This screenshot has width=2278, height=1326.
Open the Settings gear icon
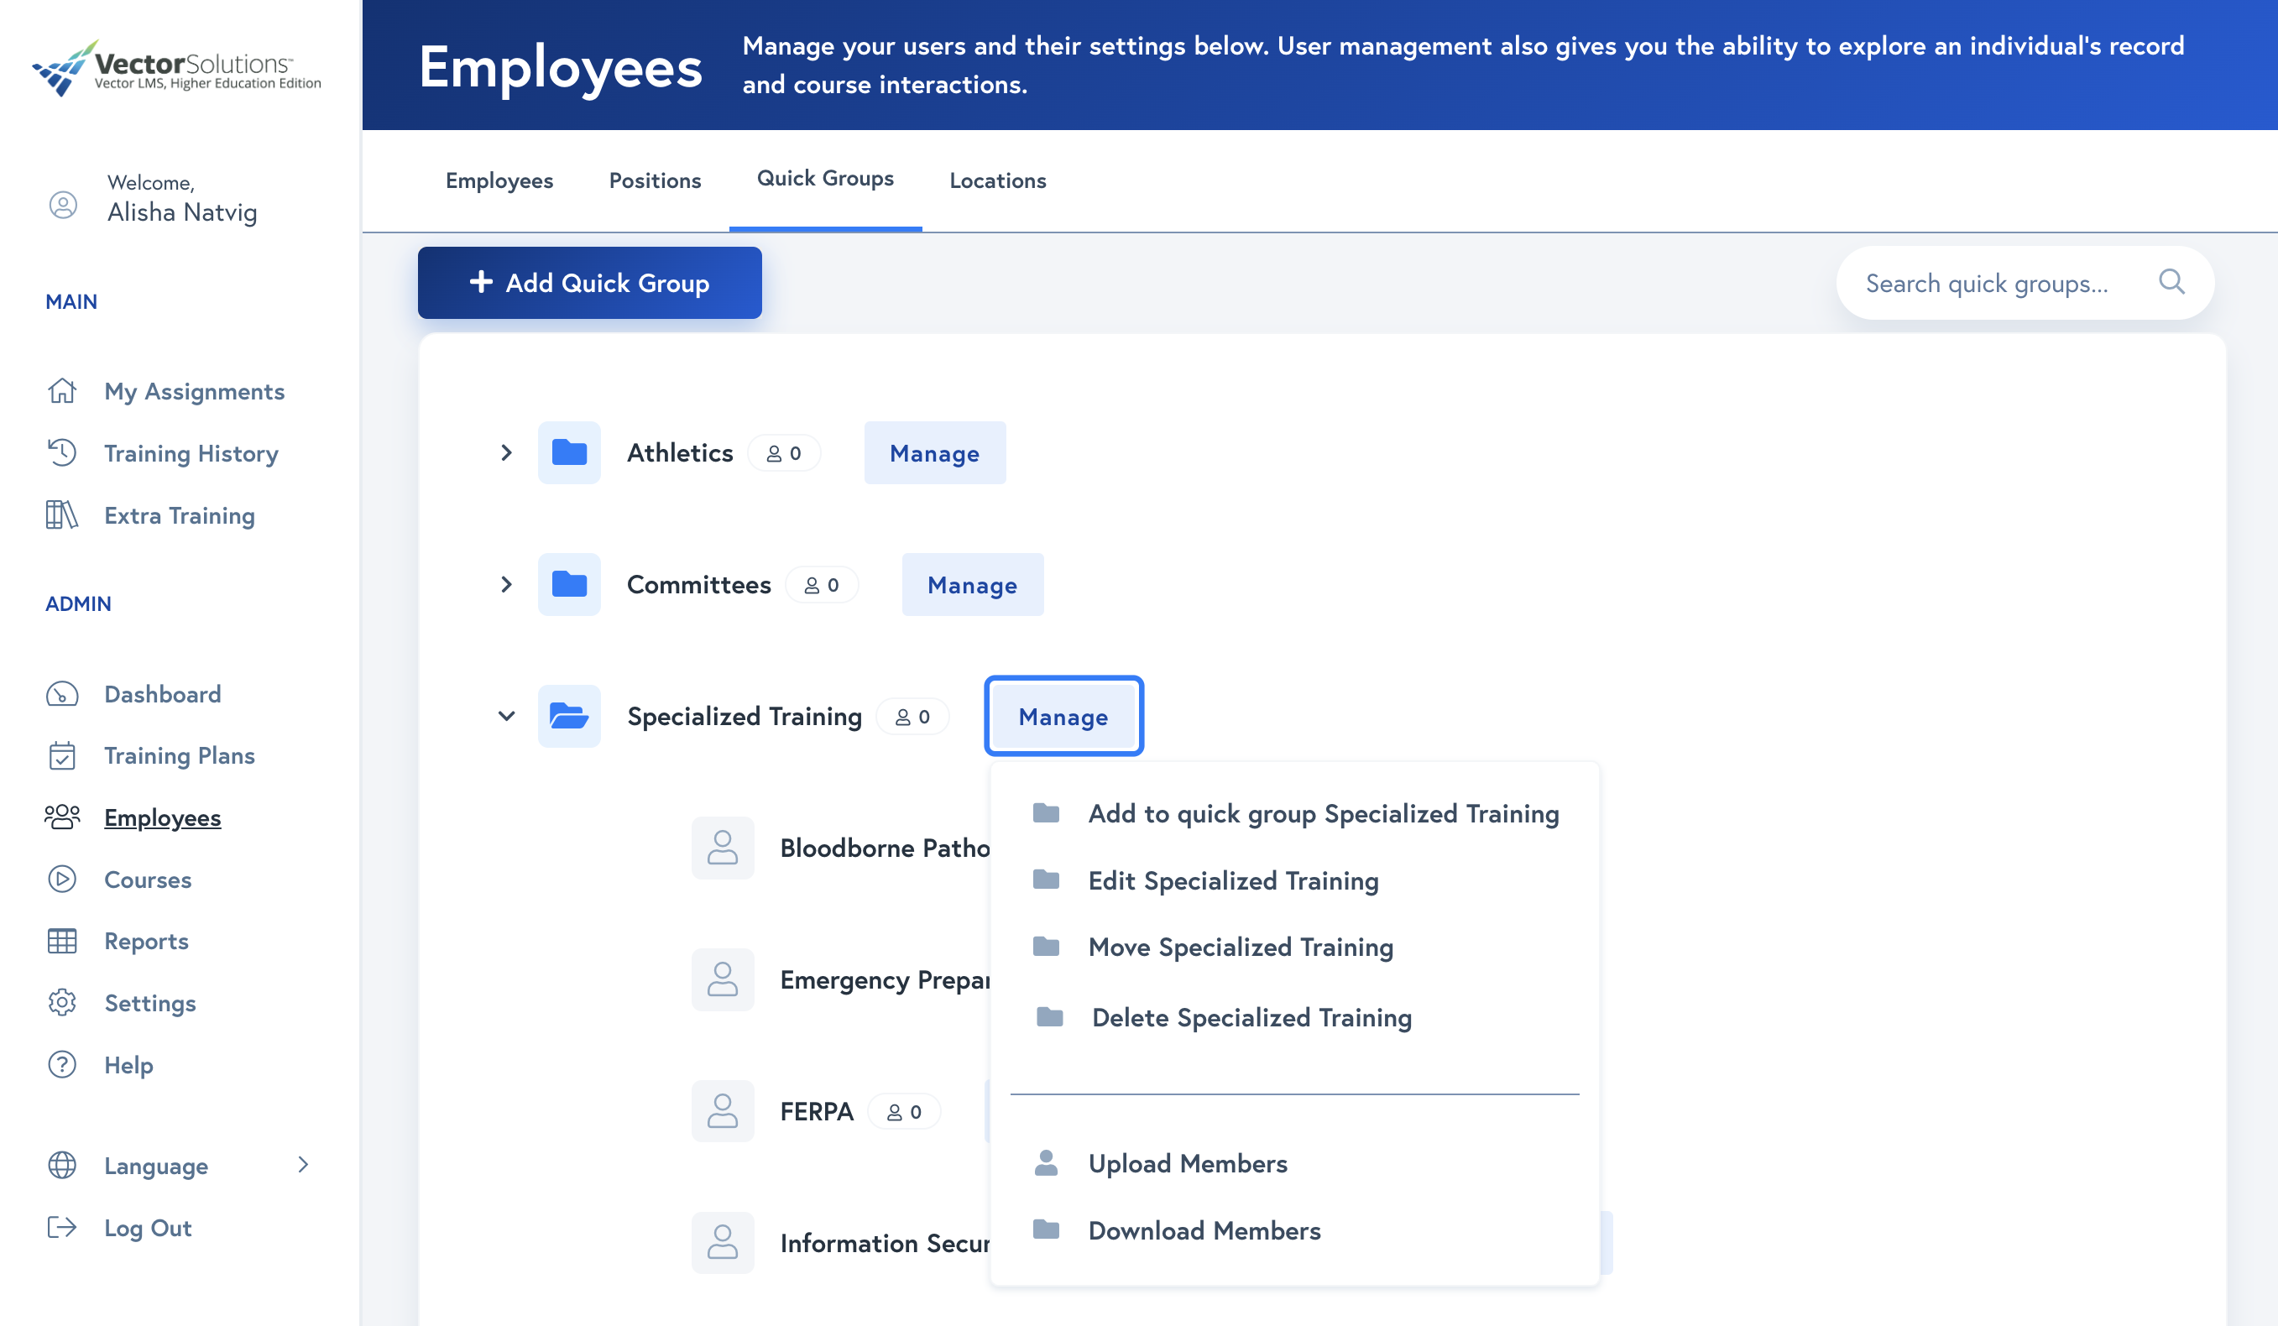tap(61, 1002)
